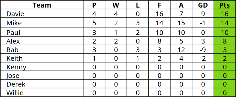The height and width of the screenshot is (97, 236).
Task: Select Rab's goals against cell 12
Action: (181, 49)
